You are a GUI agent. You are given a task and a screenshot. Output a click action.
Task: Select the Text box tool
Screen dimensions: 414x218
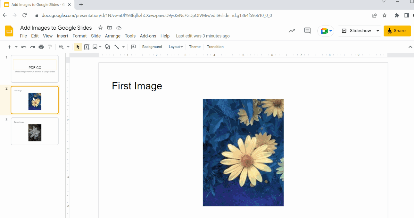(x=87, y=47)
